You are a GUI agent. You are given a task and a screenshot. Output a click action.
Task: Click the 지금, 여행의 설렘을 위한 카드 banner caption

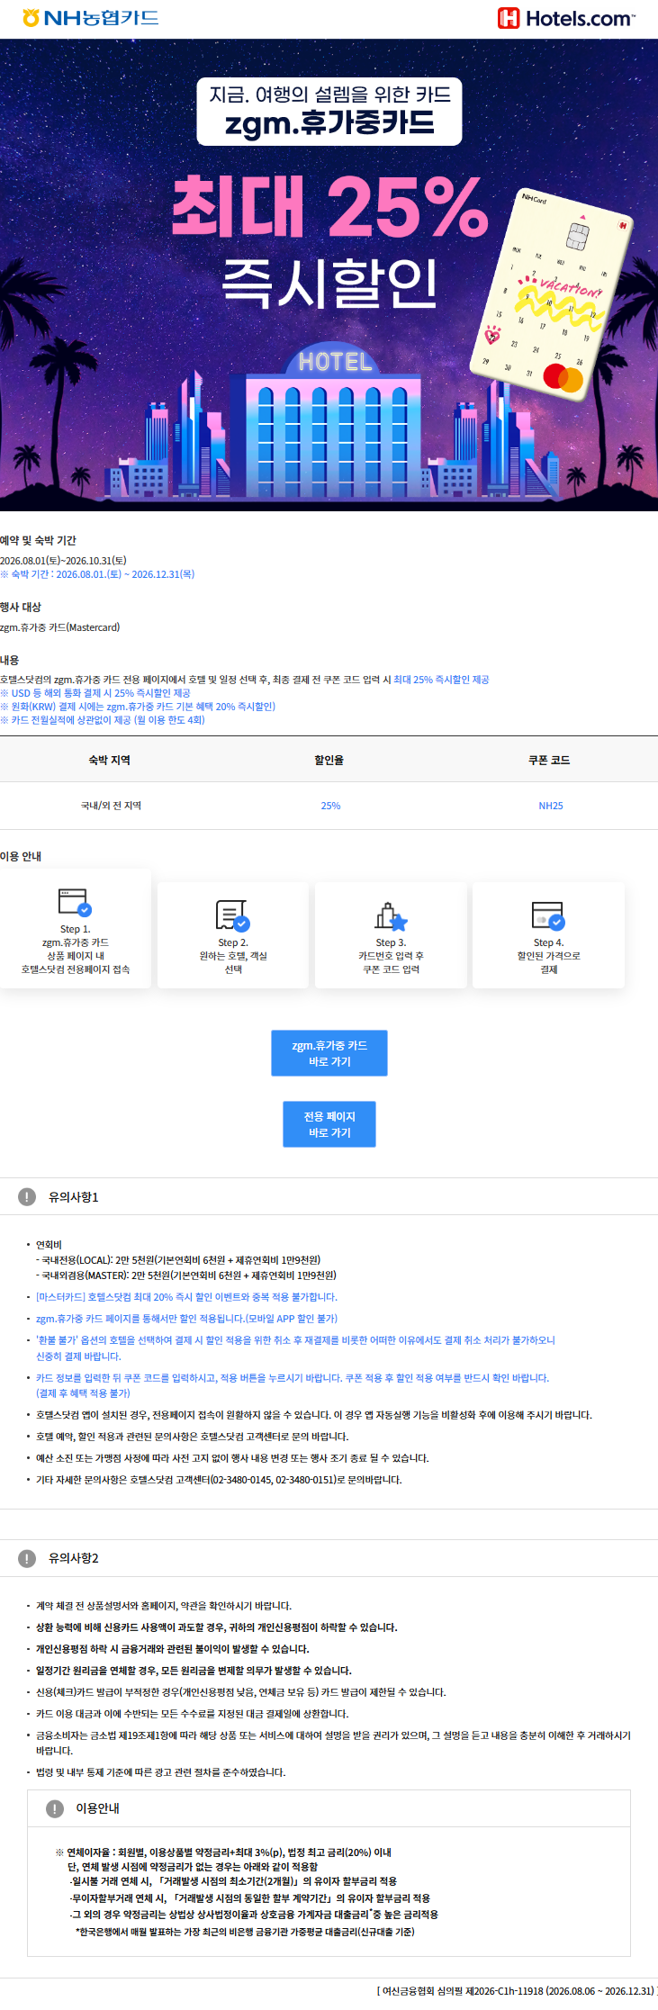click(329, 95)
